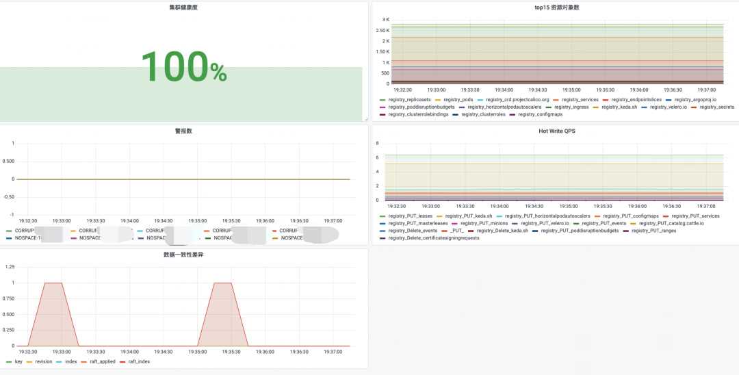Click the 数据一致性差异 panel title
This screenshot has height=375, width=739.
click(183, 255)
